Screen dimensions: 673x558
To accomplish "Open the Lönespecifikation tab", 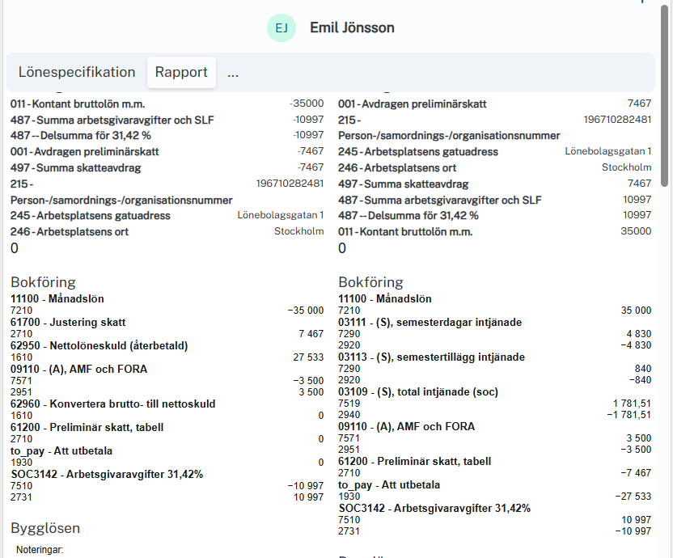I will [77, 72].
